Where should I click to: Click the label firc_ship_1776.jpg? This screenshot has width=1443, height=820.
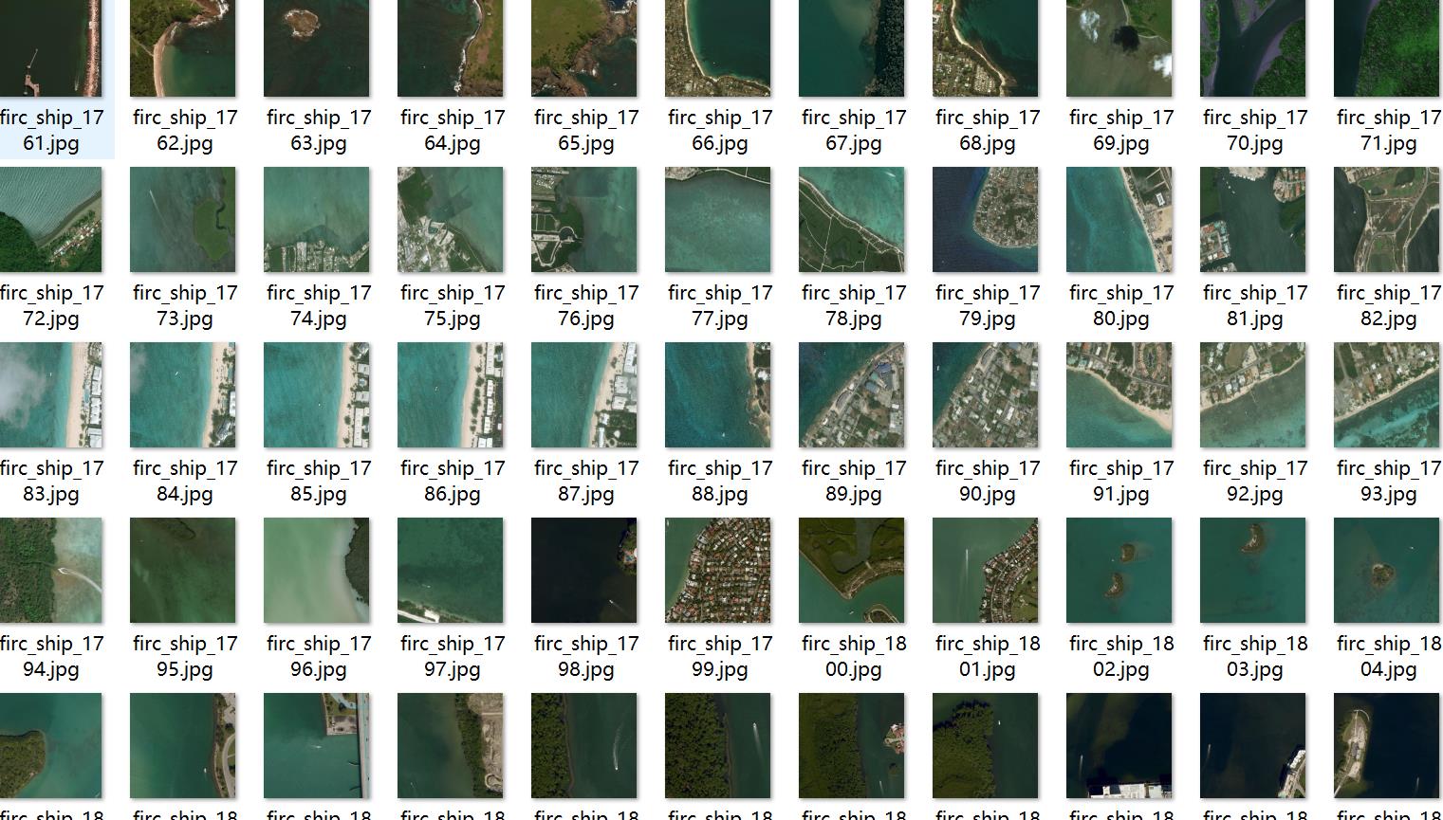tap(585, 306)
